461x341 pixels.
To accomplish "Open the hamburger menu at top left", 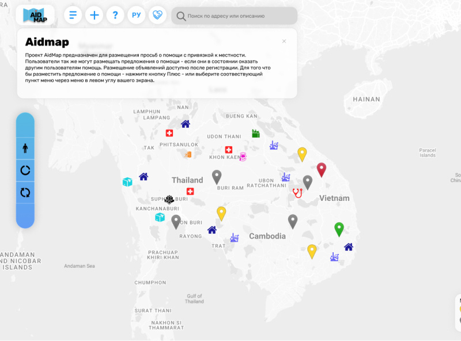I will click(73, 15).
